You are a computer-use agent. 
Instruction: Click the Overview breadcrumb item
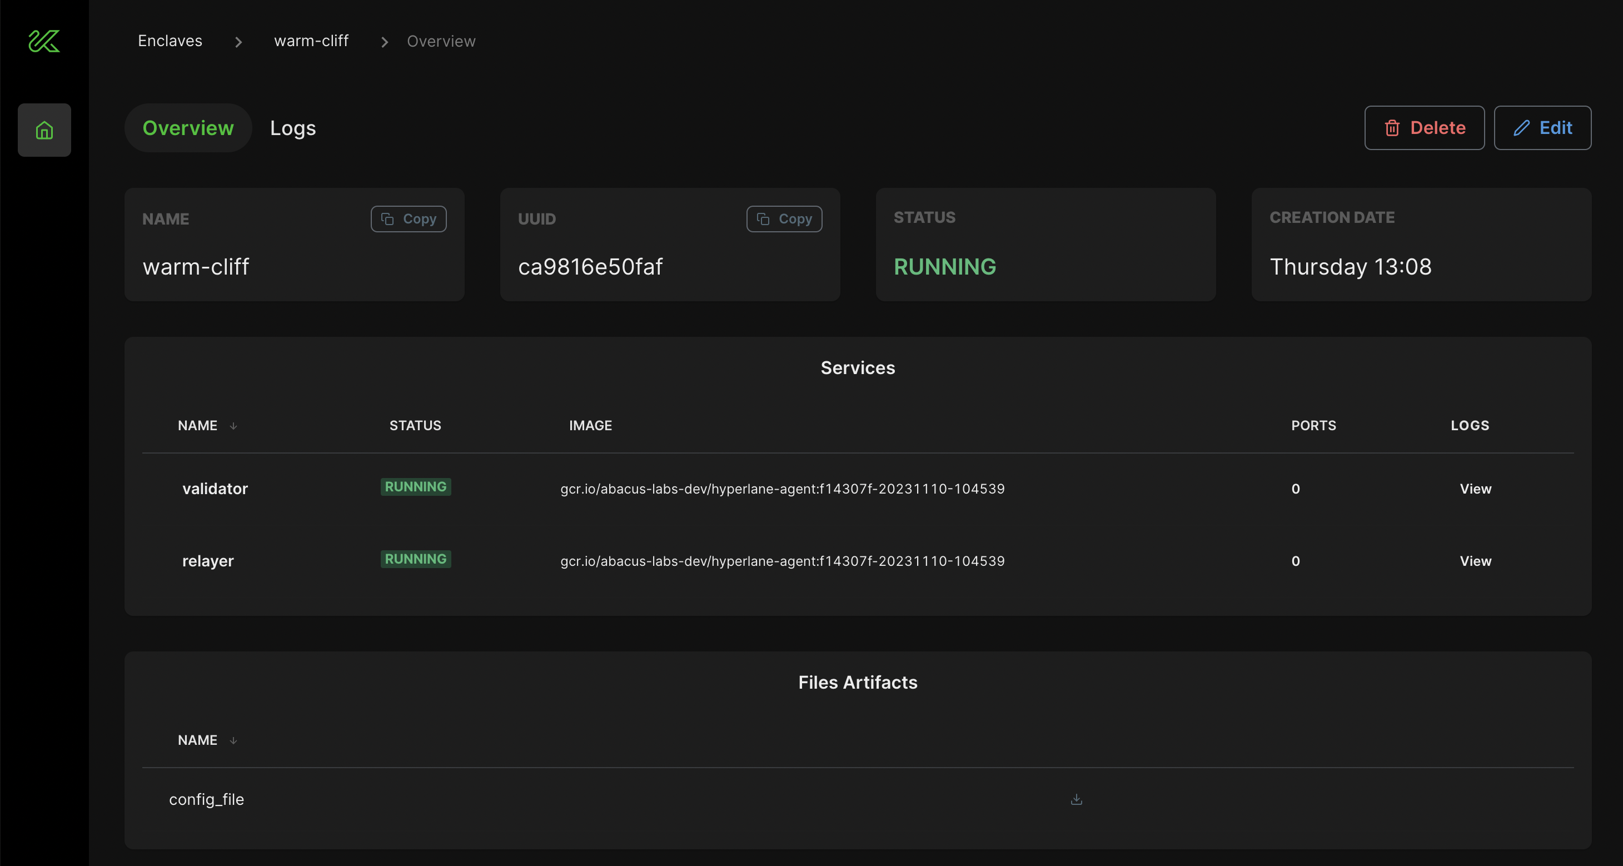(441, 41)
